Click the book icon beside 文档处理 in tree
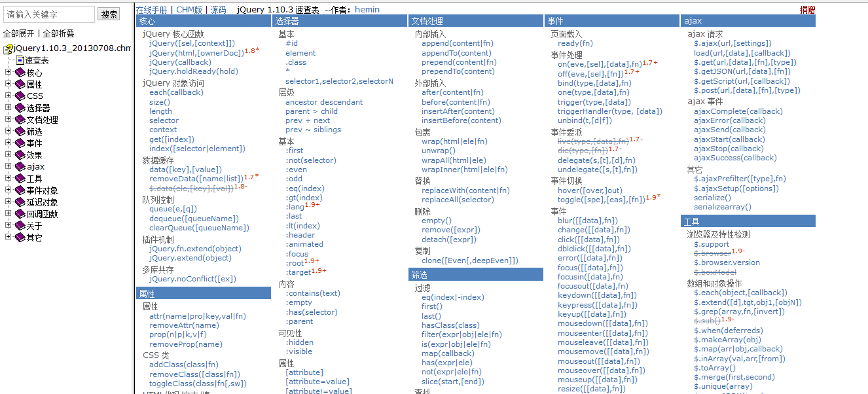This screenshot has height=394, width=868. pyautogui.click(x=20, y=120)
